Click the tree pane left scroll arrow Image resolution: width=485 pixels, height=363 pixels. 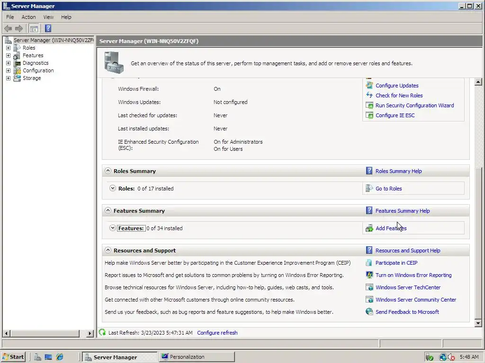tap(6, 333)
